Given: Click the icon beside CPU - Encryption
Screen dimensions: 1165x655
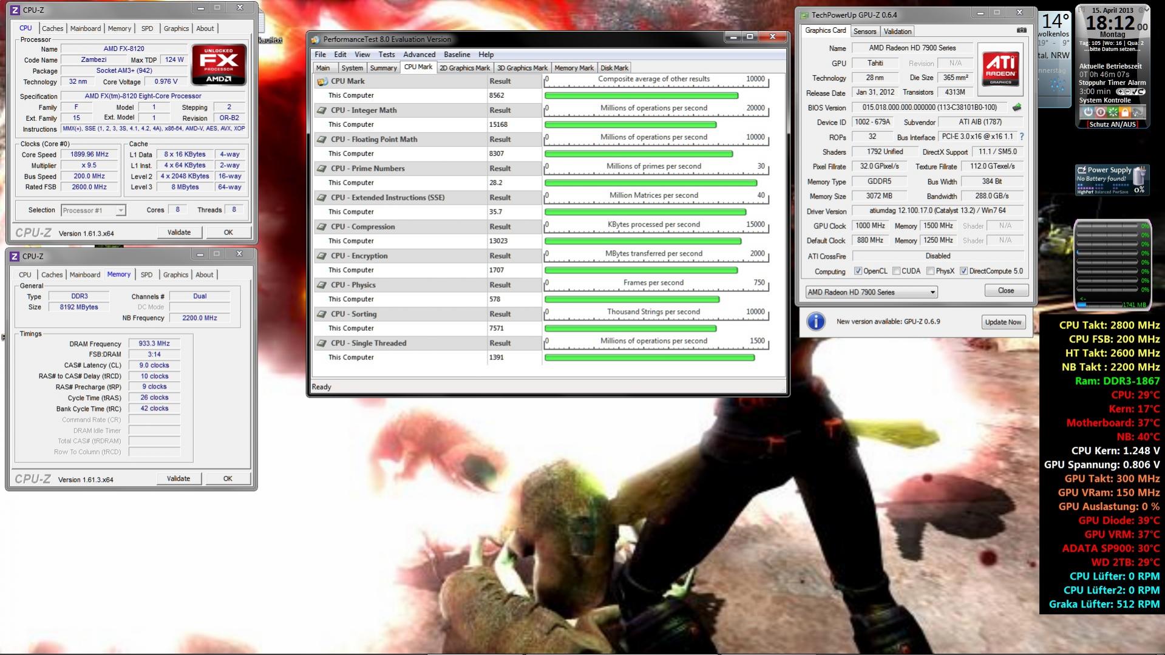Looking at the screenshot, I should point(322,256).
